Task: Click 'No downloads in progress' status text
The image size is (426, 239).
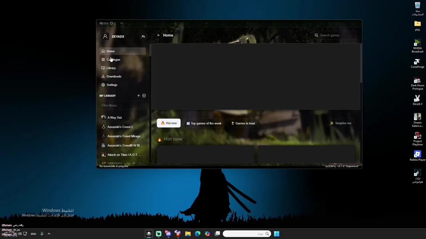Action: (x=114, y=166)
